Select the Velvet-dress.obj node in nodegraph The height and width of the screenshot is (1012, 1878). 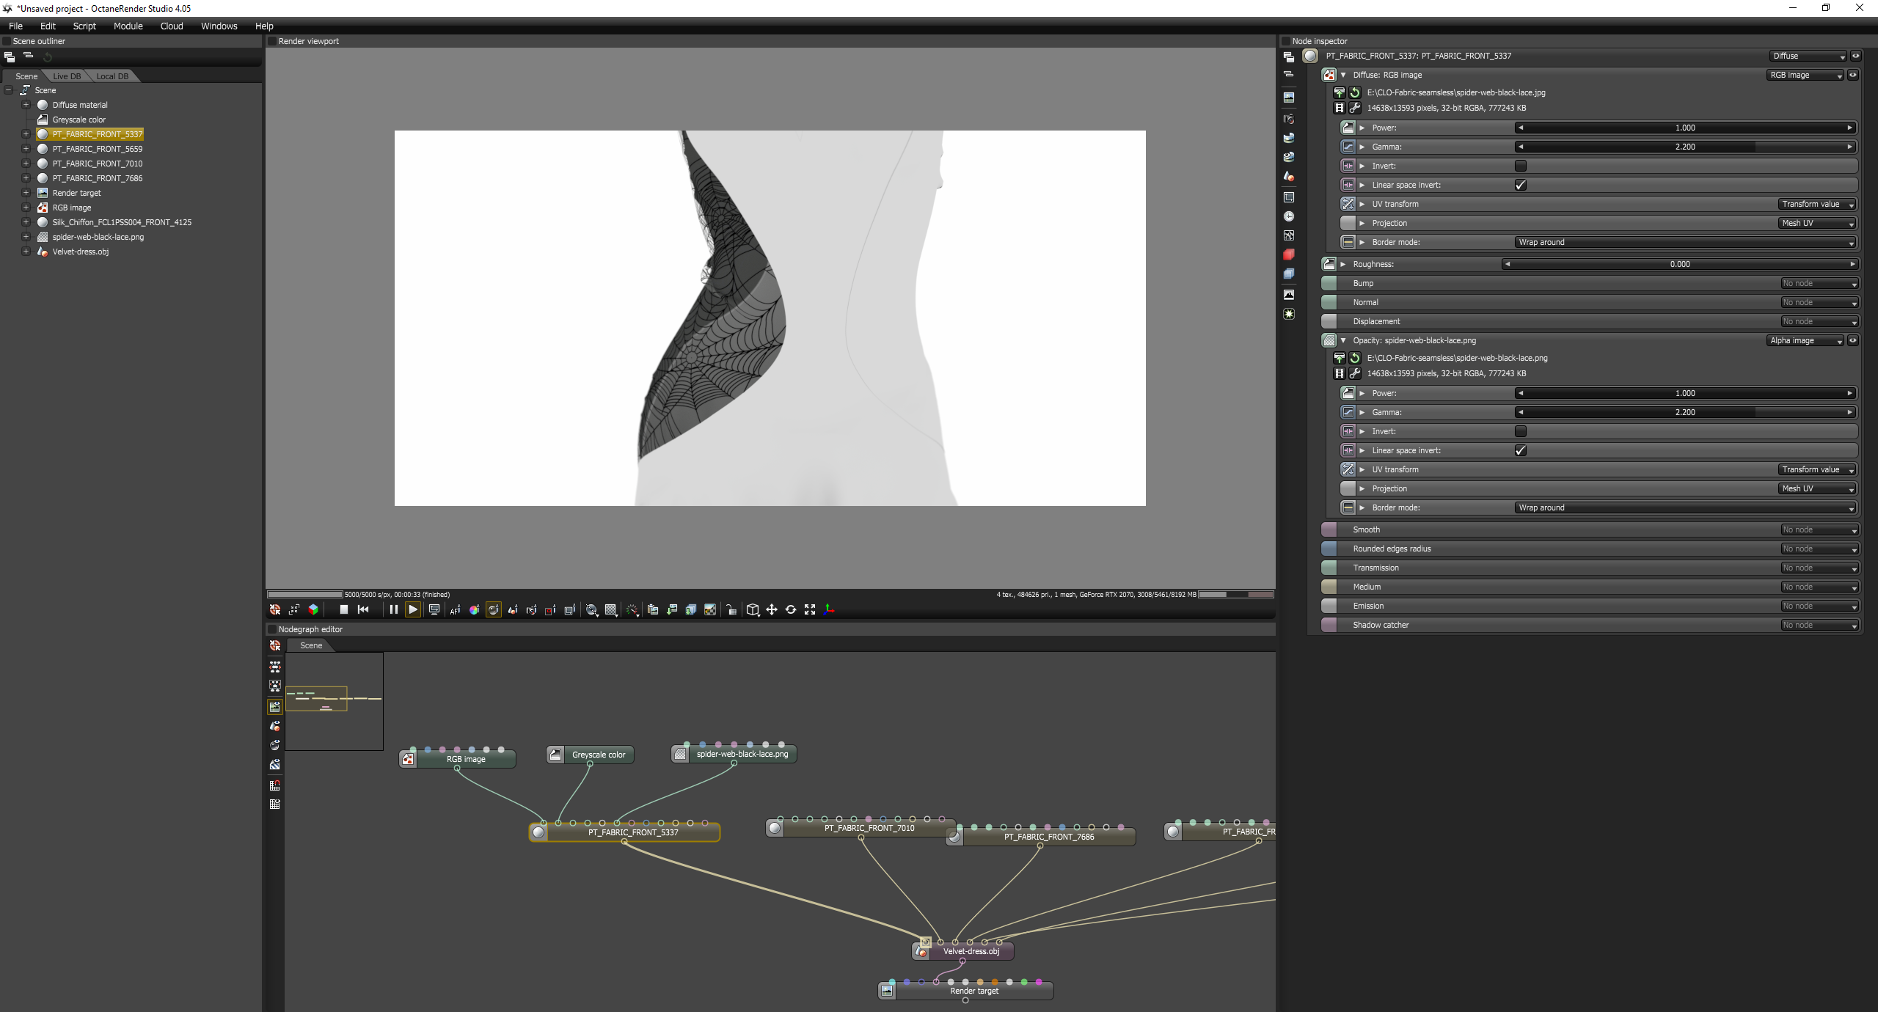(971, 951)
